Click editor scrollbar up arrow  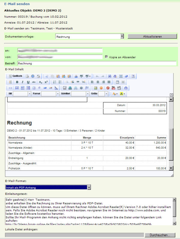[x=171, y=99]
